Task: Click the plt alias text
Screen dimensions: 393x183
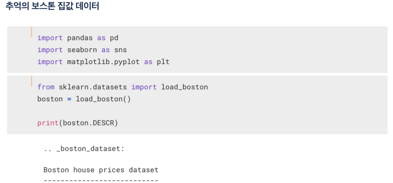Action: (x=163, y=62)
